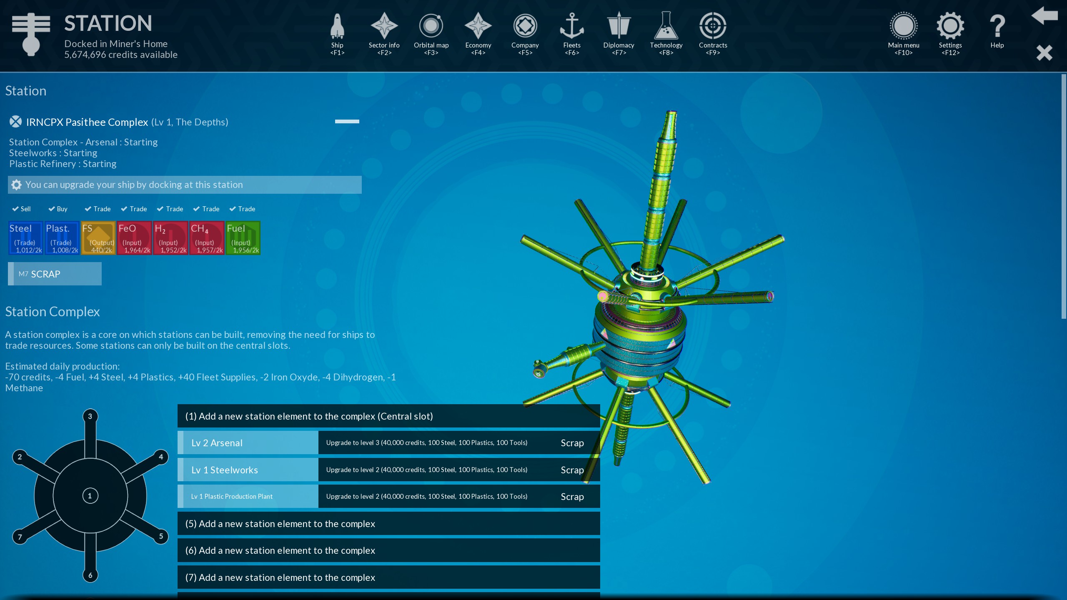The image size is (1067, 600).
Task: Open the Company icon
Action: (525, 27)
